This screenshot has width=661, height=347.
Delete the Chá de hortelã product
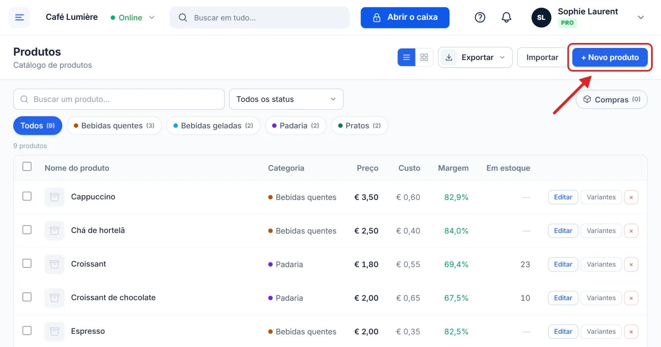(x=631, y=231)
